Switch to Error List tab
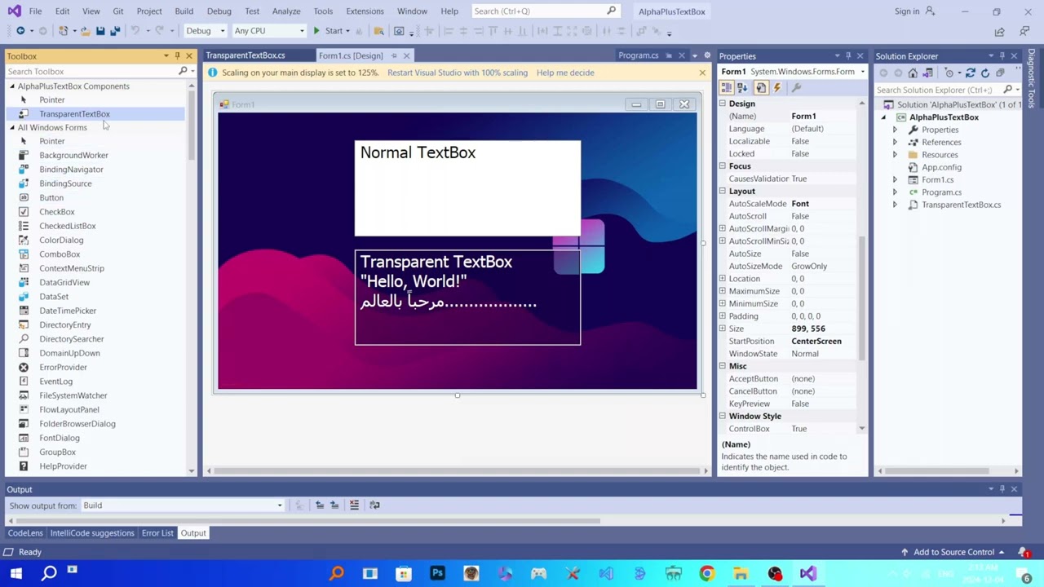 coord(157,533)
